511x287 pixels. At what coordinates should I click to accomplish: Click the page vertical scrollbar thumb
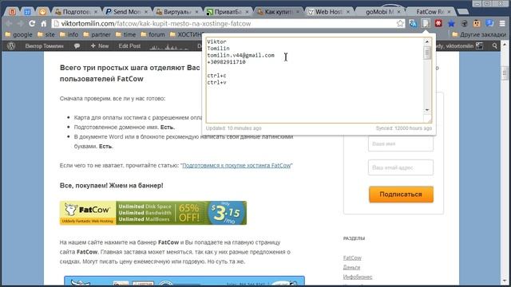click(x=505, y=73)
